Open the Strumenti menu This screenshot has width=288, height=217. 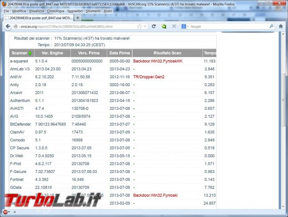pos(93,11)
